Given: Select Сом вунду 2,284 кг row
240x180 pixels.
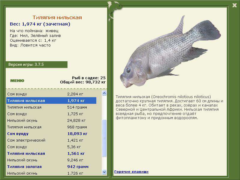Looking at the screenshot, I should click(51, 94).
